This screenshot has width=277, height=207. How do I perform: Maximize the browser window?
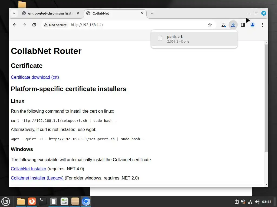(x=256, y=13)
